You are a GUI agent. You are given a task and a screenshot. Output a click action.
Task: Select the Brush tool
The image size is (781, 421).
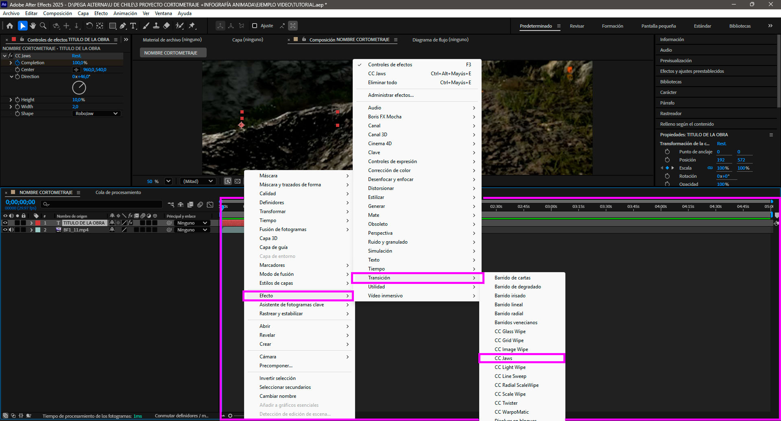coord(146,26)
